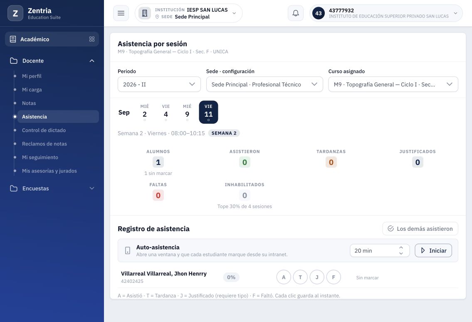Toggle the hamburger menu button

[121, 13]
